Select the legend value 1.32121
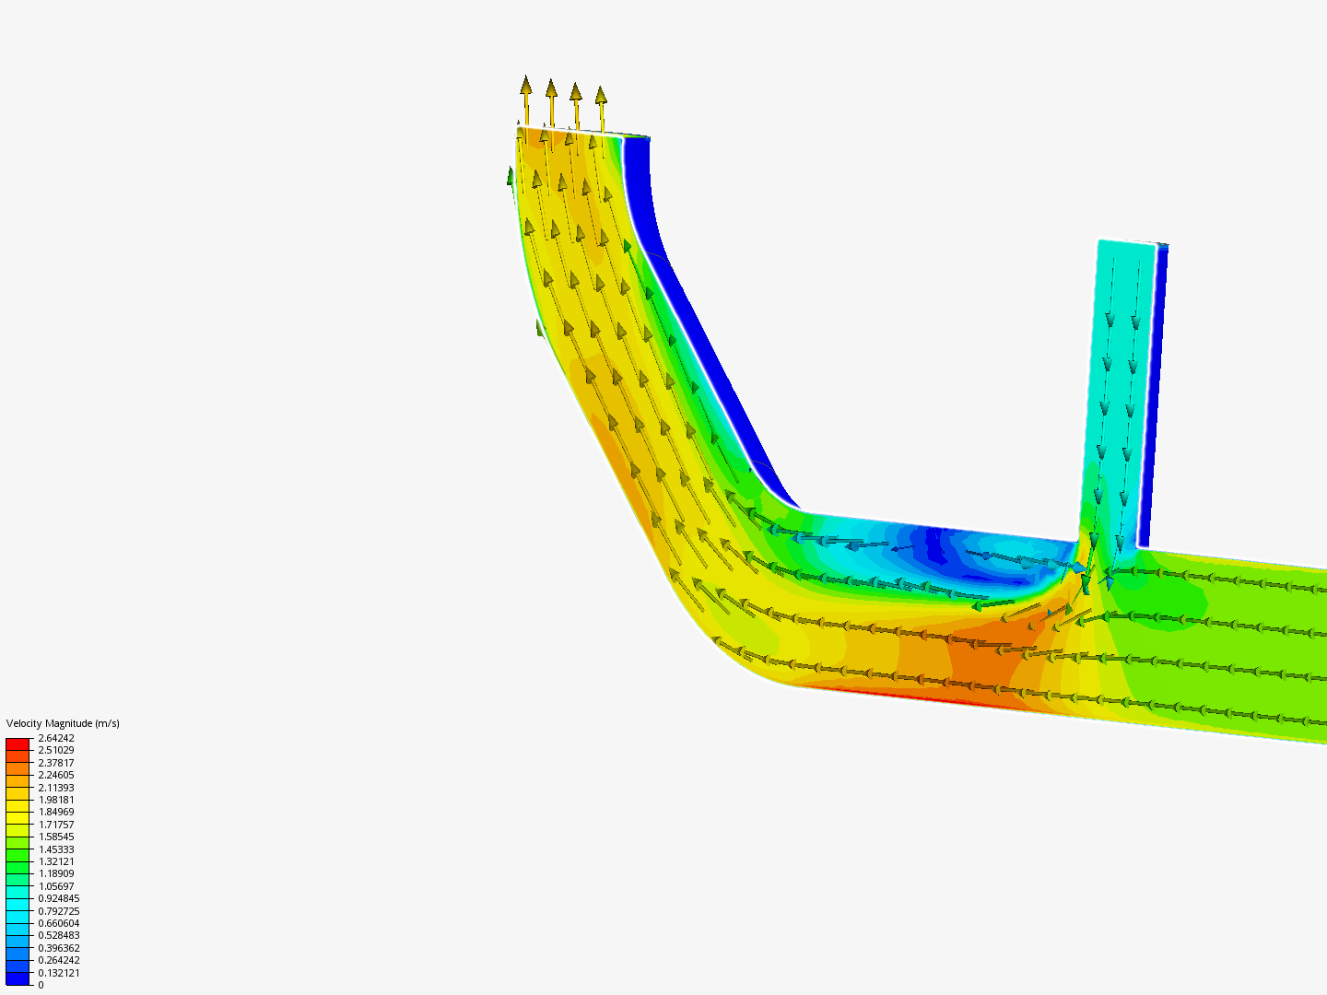 (x=56, y=861)
